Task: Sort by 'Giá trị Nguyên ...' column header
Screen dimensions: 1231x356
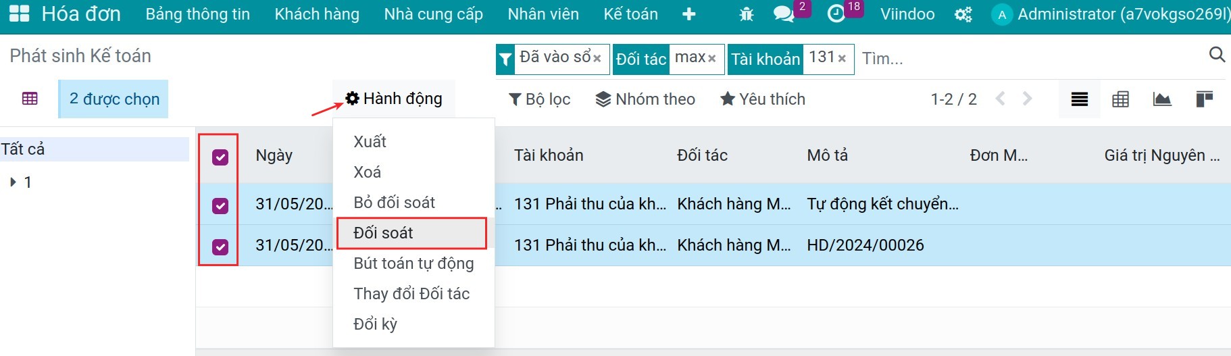Action: click(x=1162, y=155)
